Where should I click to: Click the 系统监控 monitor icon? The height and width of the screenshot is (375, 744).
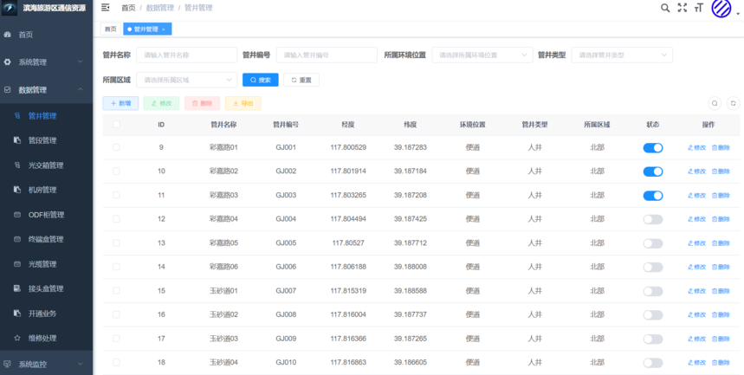tap(7, 365)
